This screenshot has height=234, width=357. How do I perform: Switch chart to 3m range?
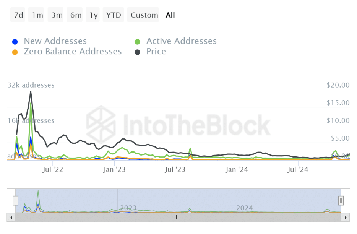56,15
